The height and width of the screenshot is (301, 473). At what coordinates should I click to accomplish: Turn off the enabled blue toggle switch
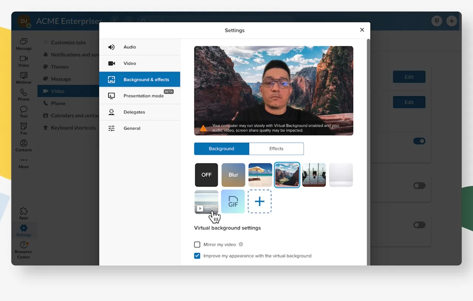[x=419, y=141]
